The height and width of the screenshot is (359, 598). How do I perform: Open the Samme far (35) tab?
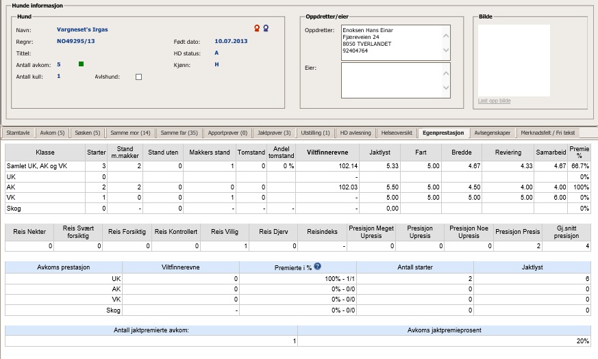tap(178, 133)
